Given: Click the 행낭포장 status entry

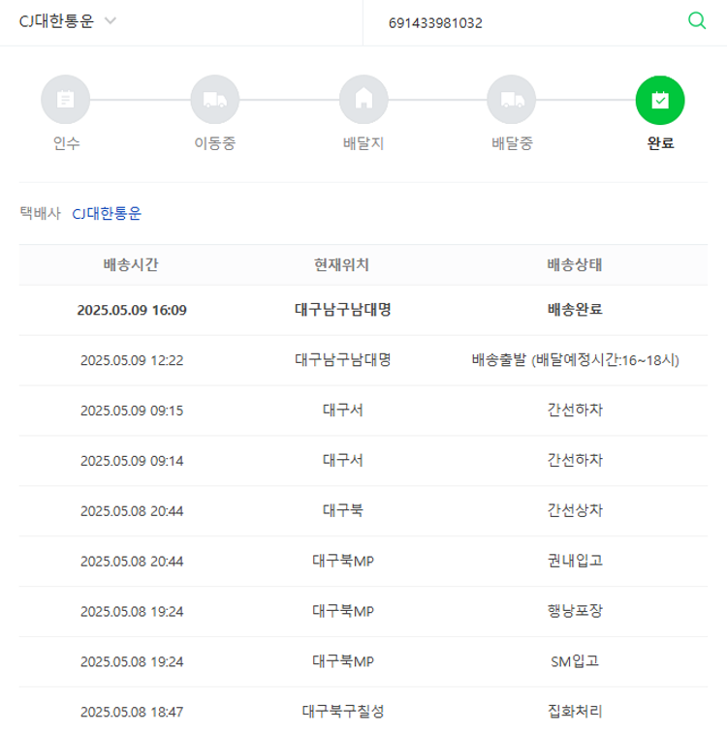Looking at the screenshot, I should point(575,611).
